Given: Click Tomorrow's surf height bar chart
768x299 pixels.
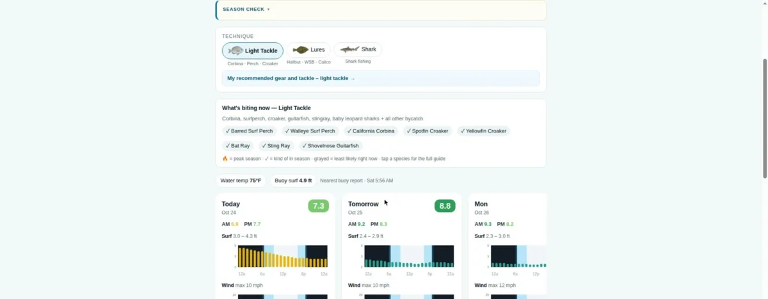Looking at the screenshot, I should click(409, 256).
